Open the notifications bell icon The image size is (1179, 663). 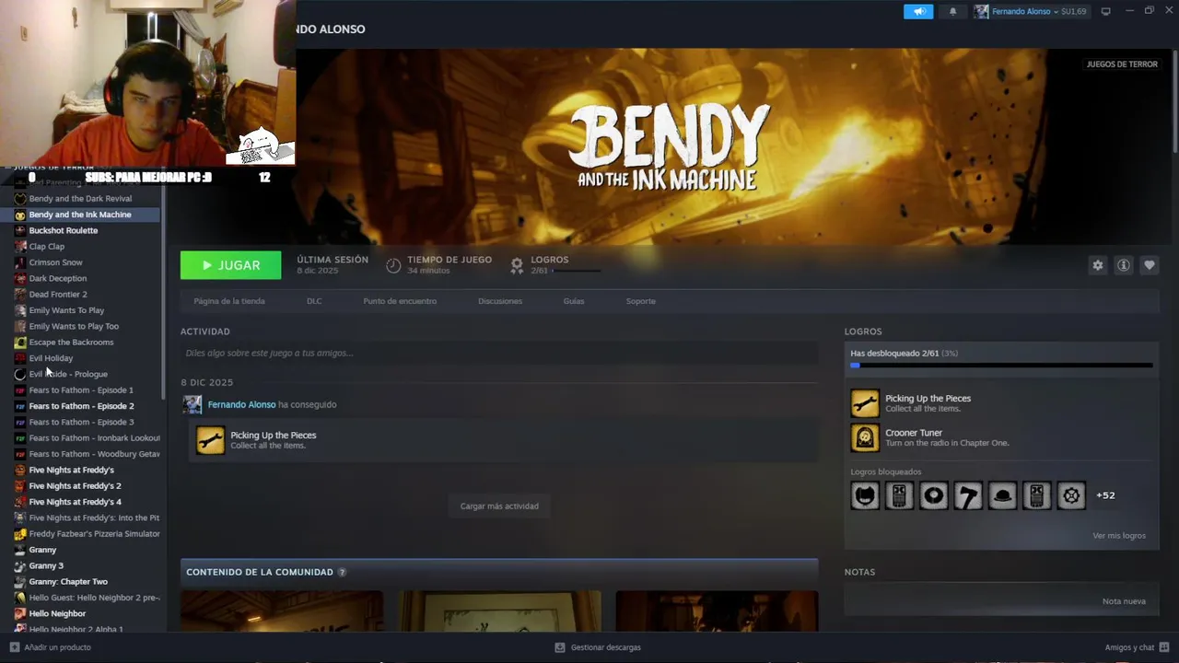point(952,11)
